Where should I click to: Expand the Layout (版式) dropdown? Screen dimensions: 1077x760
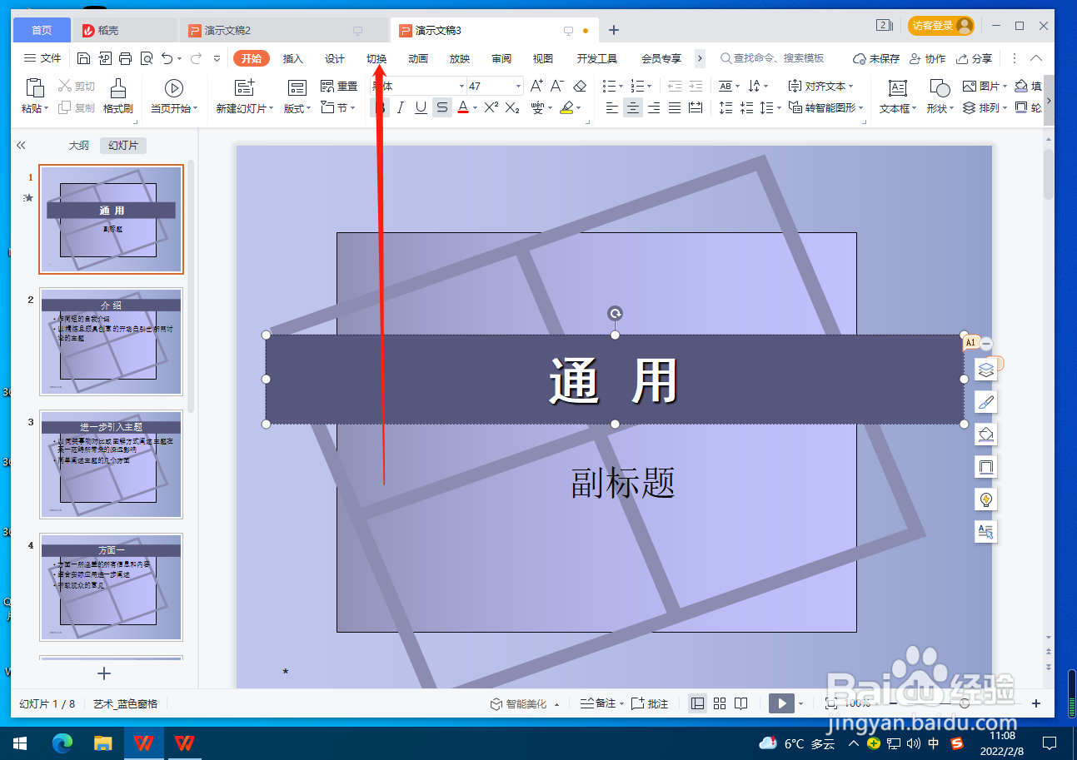pyautogui.click(x=298, y=108)
